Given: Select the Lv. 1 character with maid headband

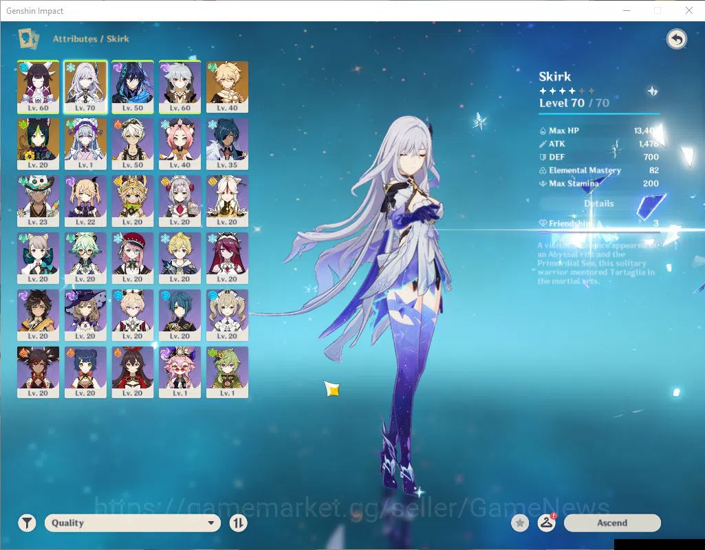Looking at the screenshot, I should (85, 144).
